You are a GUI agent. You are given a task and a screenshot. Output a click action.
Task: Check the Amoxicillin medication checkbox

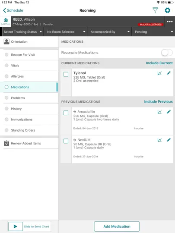point(66,113)
